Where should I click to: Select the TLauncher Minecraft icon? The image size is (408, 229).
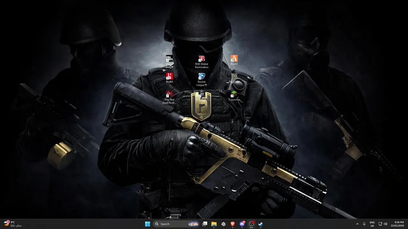tap(234, 96)
